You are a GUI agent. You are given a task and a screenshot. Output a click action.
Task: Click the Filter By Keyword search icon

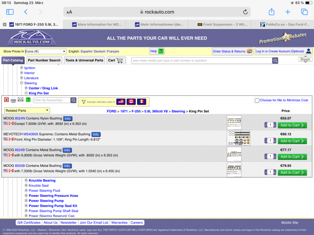(73, 100)
